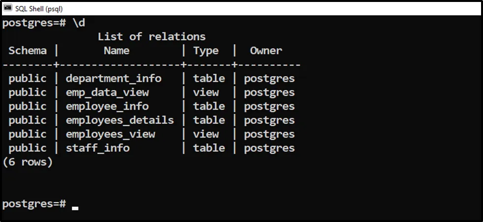Select the Schema column header
Image resolution: width=483 pixels, height=222 pixels.
[x=28, y=51]
